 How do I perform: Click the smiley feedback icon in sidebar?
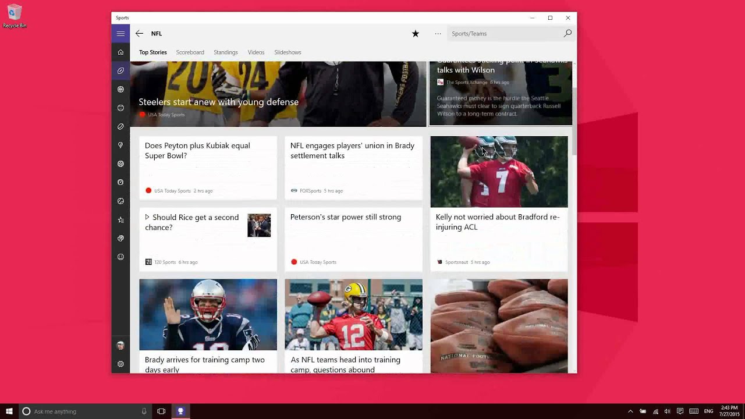(x=120, y=257)
